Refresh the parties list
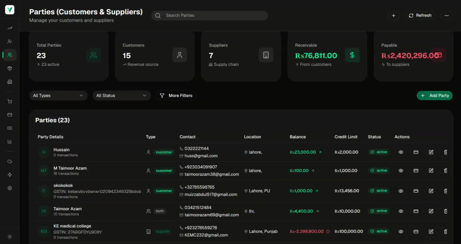This screenshot has width=461, height=244. (420, 16)
